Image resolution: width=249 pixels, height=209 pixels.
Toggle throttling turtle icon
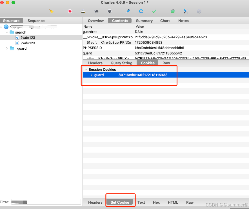(96, 11)
